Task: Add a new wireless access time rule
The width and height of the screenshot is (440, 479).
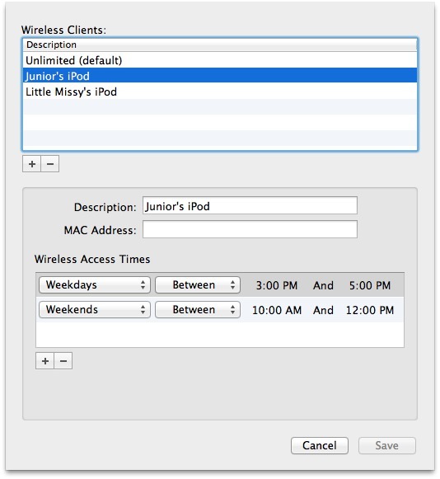Action: 44,361
